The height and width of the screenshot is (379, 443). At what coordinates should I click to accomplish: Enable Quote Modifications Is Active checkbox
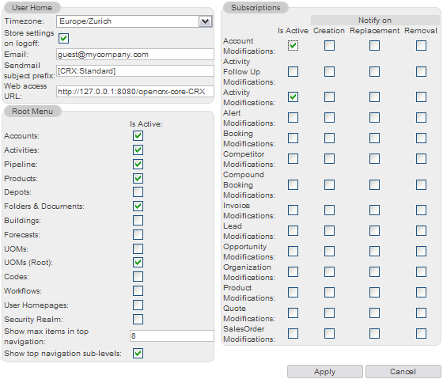click(293, 313)
